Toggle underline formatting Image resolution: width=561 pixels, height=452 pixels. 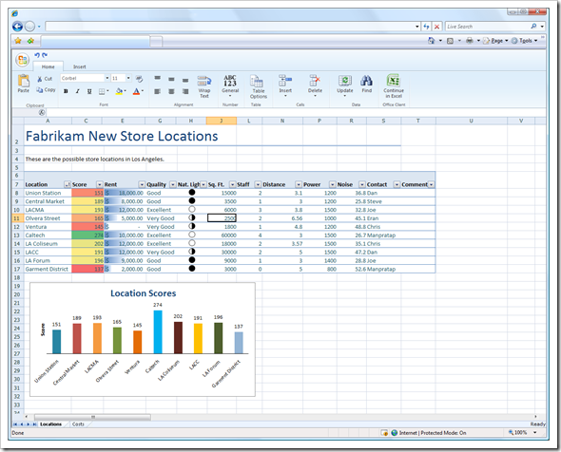89,91
